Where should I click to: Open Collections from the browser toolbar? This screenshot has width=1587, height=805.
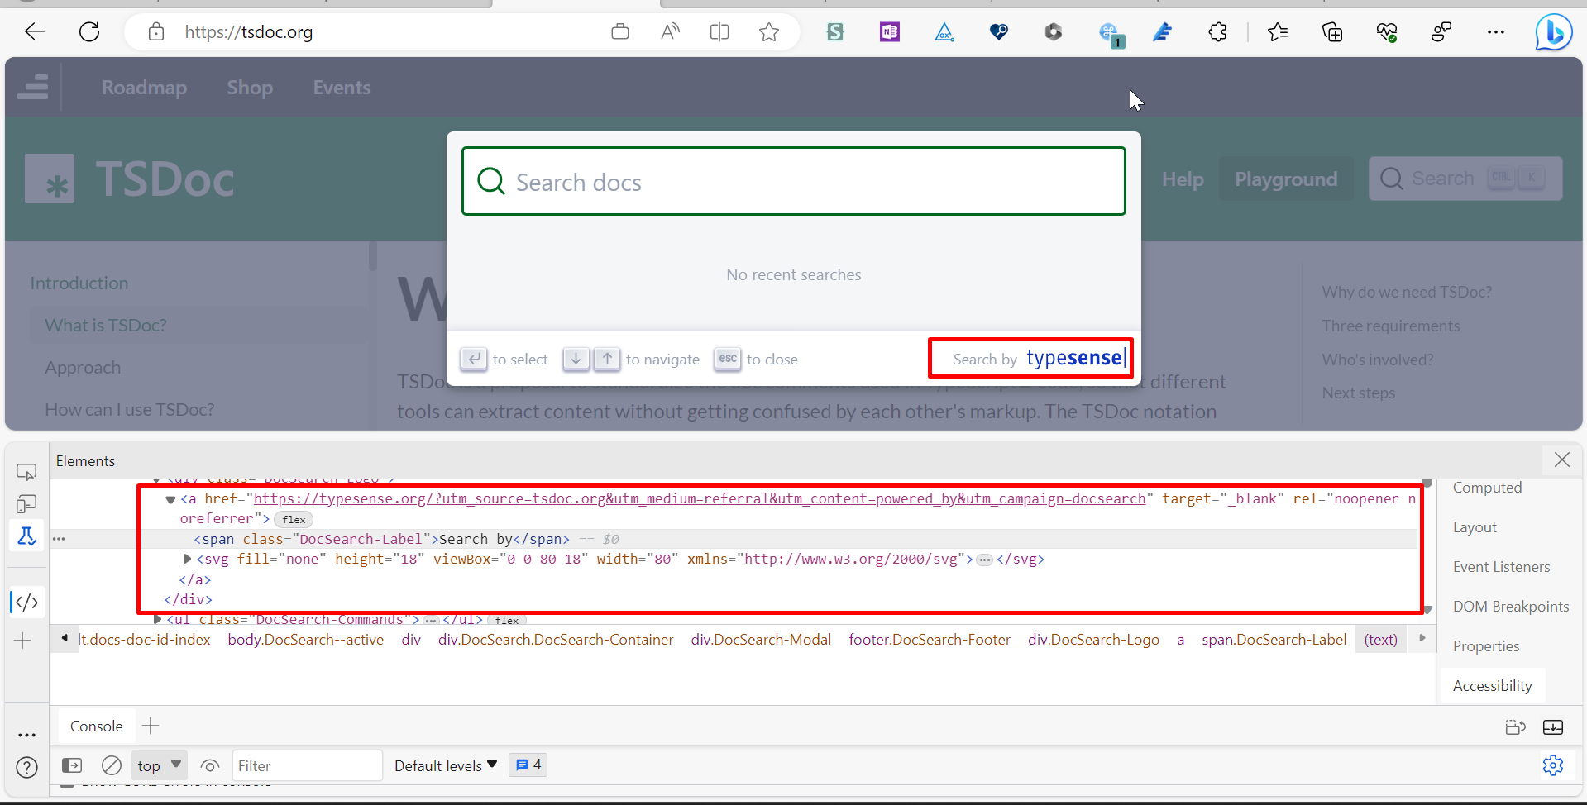point(1332,32)
